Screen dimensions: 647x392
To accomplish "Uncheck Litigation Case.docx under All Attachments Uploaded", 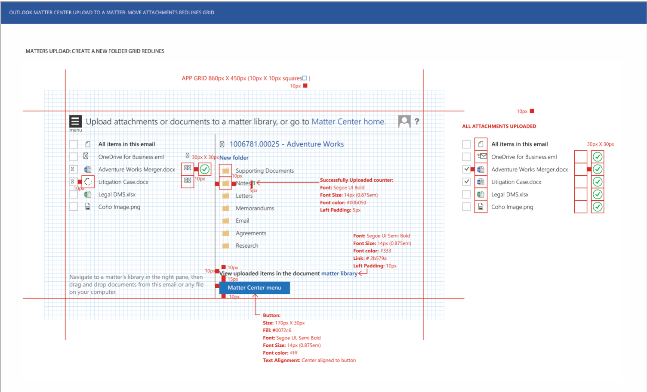I will [x=466, y=182].
